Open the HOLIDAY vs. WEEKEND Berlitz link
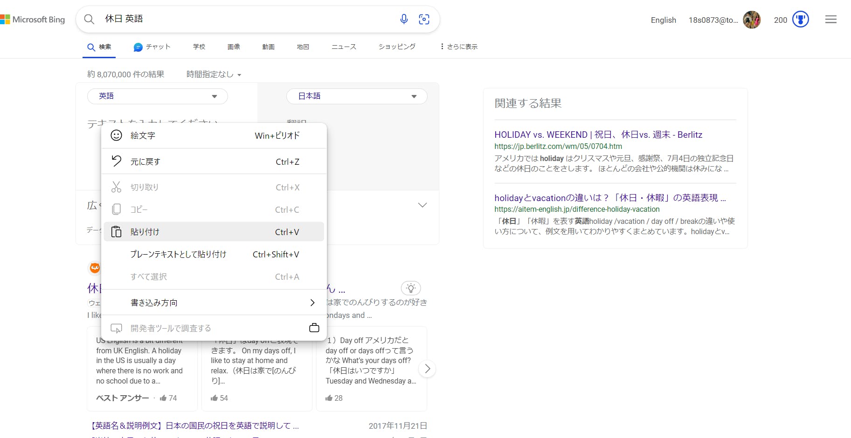This screenshot has height=438, width=851. (598, 135)
